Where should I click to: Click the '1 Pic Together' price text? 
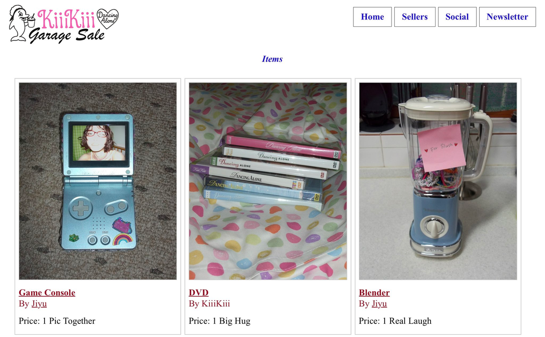(x=69, y=321)
